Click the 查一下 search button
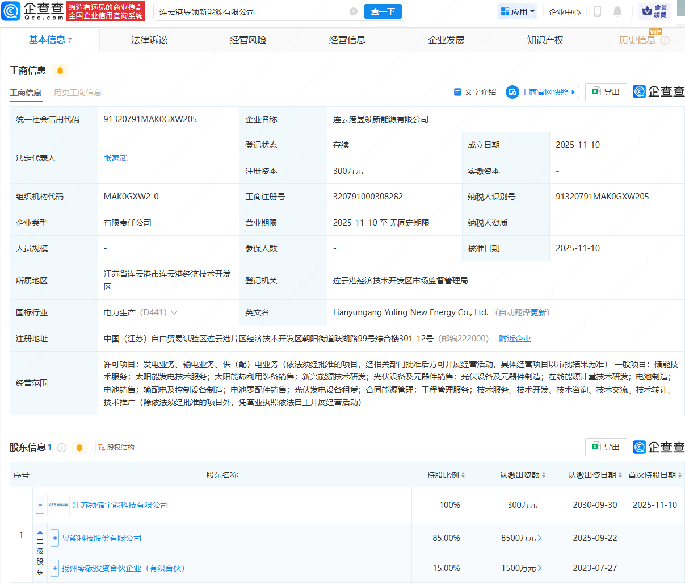 tap(383, 11)
